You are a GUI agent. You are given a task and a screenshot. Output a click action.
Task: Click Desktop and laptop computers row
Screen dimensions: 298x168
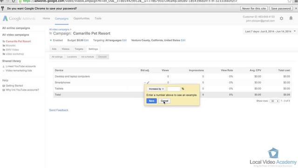click(172, 77)
